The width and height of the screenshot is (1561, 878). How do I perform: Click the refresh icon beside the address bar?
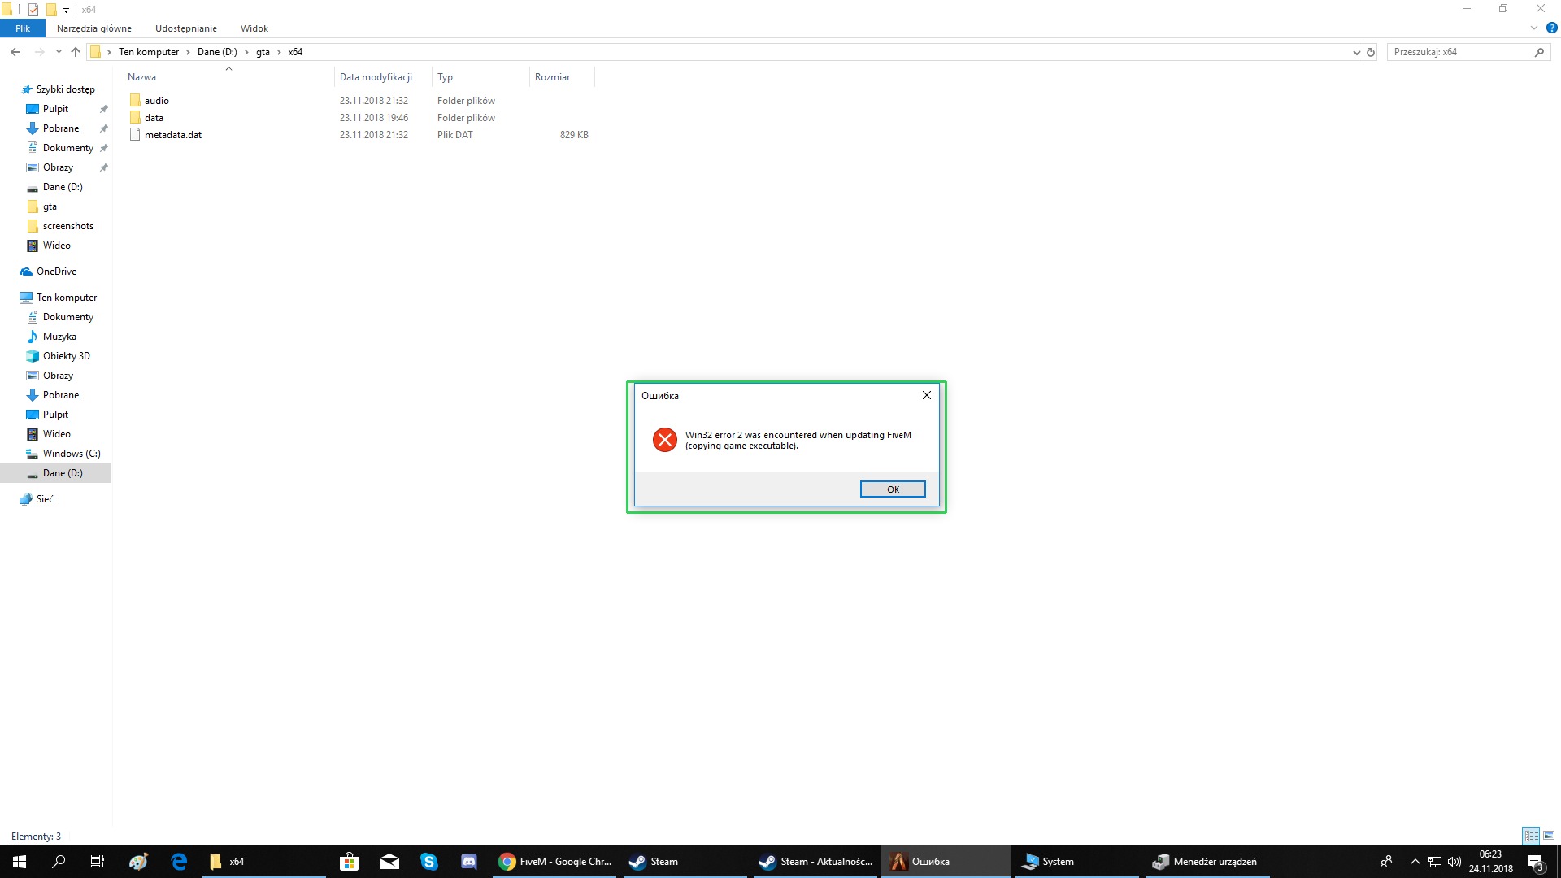point(1371,52)
